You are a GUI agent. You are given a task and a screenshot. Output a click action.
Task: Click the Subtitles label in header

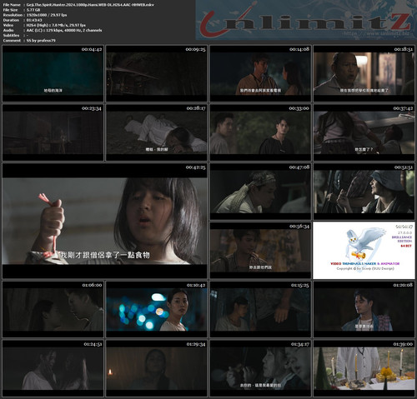click(11, 35)
